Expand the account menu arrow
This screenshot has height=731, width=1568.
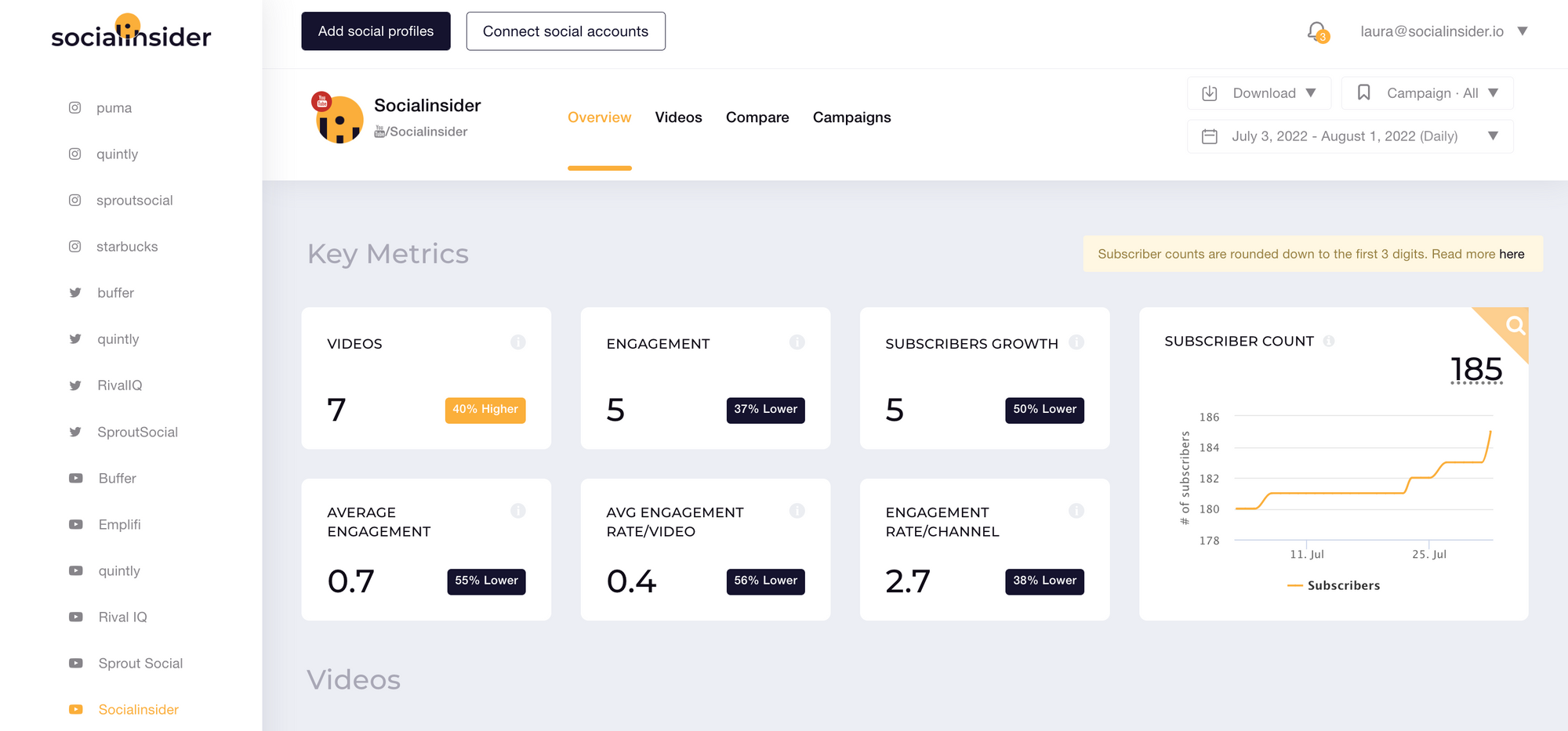(x=1523, y=31)
